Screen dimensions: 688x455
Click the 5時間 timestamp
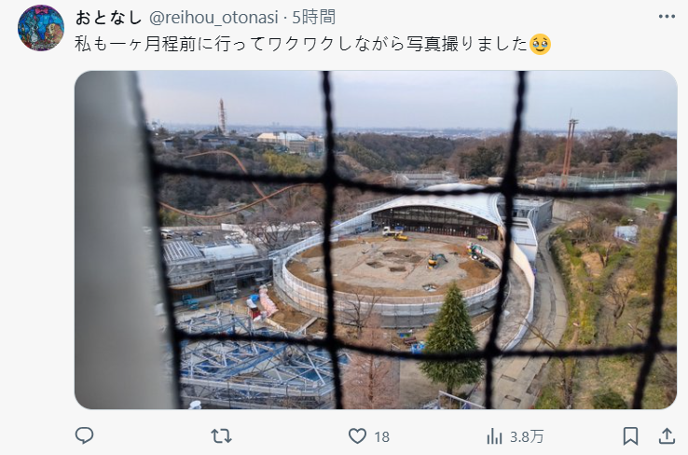(314, 18)
